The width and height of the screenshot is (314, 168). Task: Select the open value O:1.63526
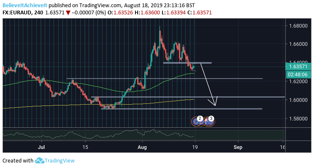[120, 13]
